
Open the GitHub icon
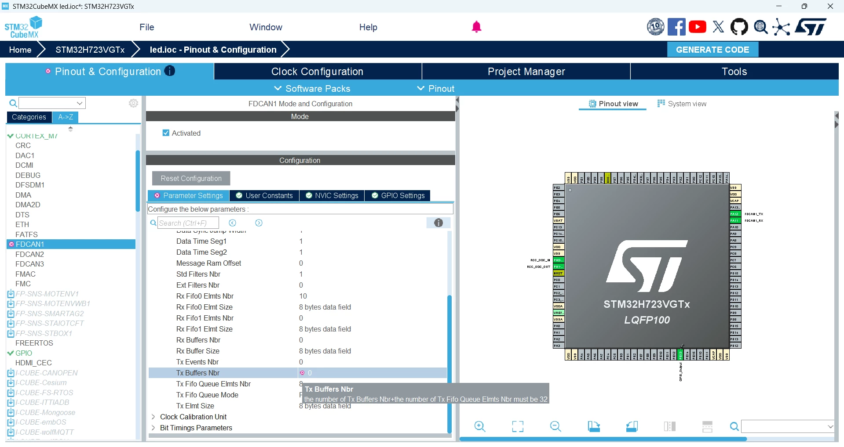pyautogui.click(x=739, y=27)
